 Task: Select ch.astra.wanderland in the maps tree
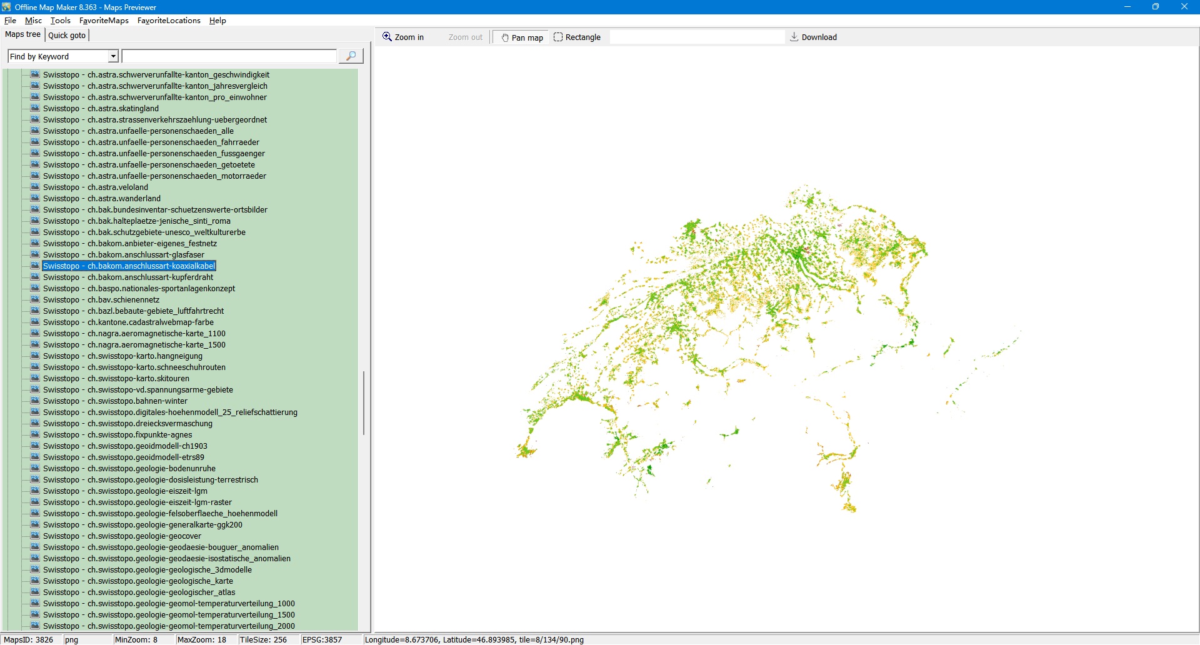101,199
